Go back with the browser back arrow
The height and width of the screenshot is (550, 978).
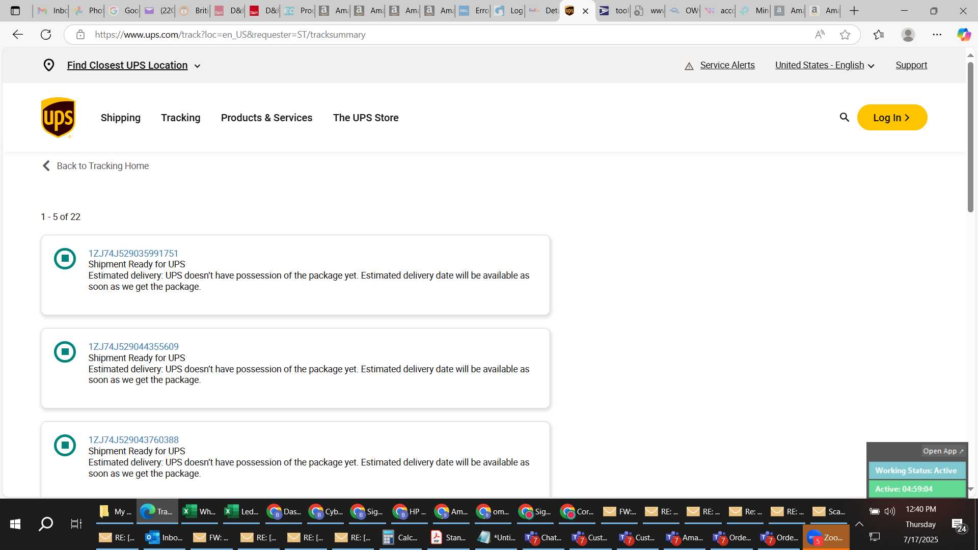[18, 35]
